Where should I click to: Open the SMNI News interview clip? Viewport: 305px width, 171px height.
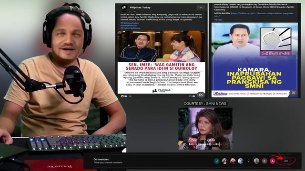205,129
